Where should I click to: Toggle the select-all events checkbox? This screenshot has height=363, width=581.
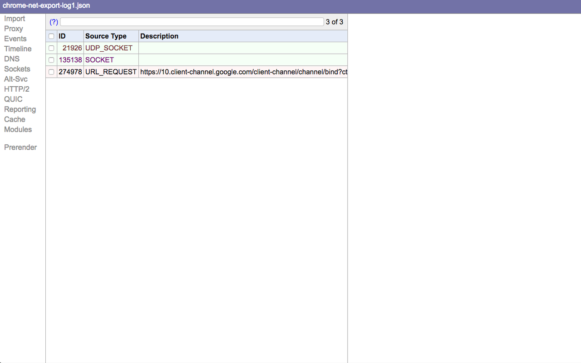(x=51, y=35)
